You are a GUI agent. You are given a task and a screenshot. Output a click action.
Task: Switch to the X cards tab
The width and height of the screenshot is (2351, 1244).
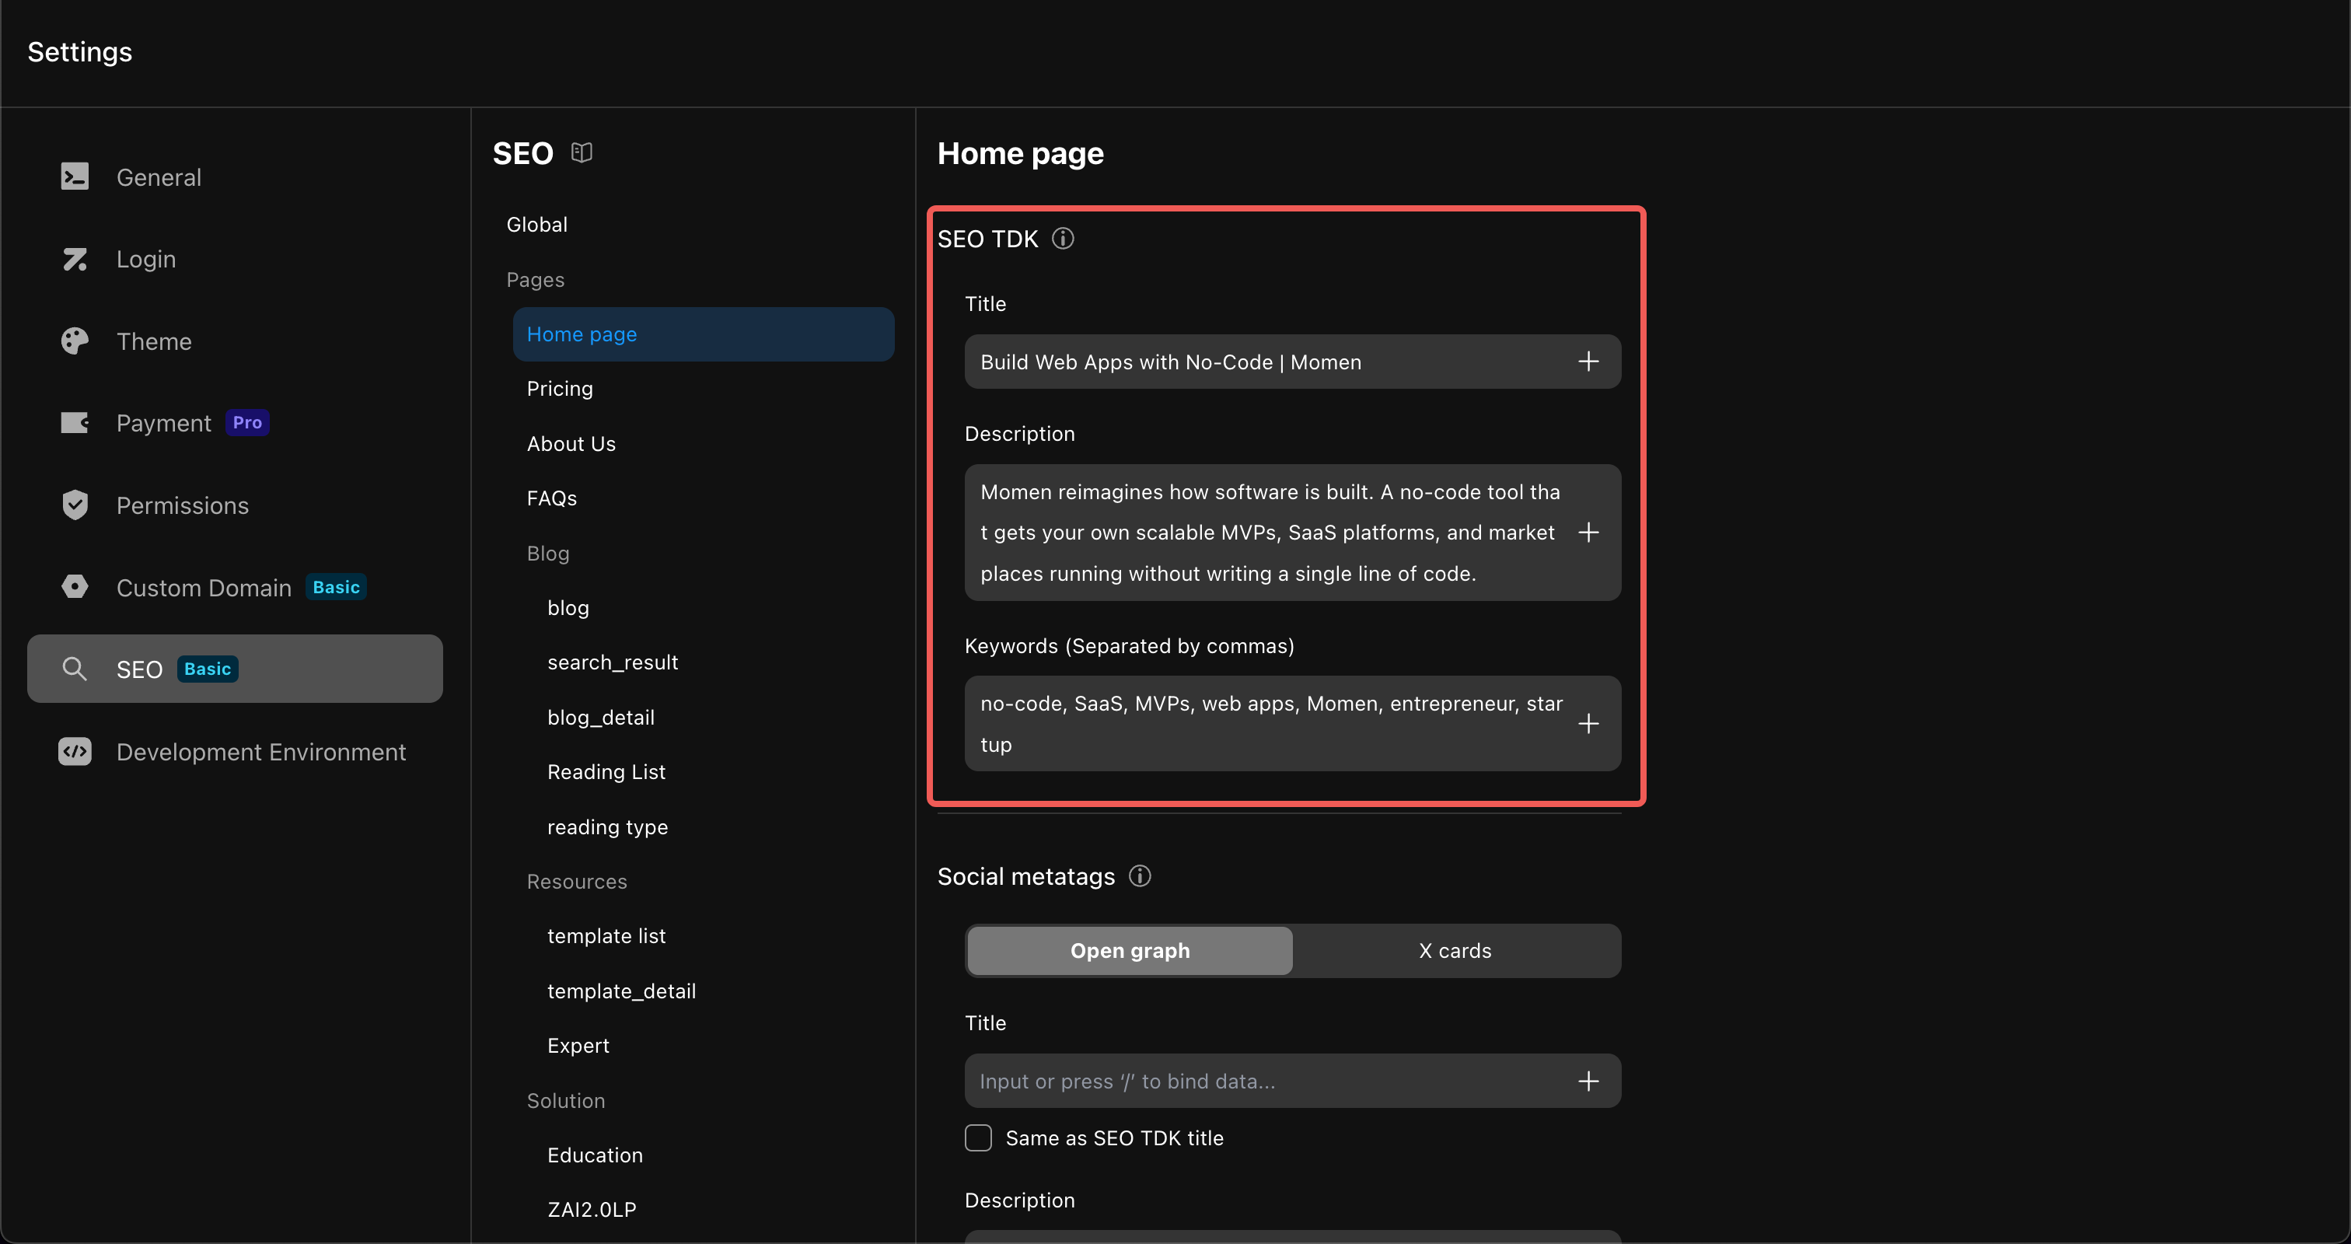[x=1455, y=951]
